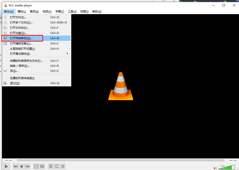The height and width of the screenshot is (170, 239).
Task: Open the 字幕(T) menu
Action: coord(60,11)
